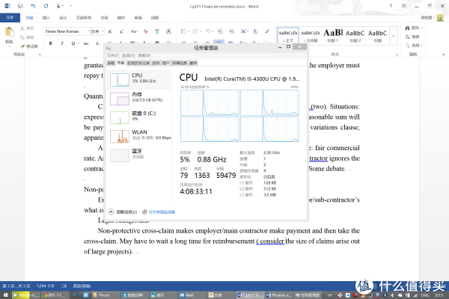Switch to the Design ribbon tab
This screenshot has width=449, height=299.
63,18
